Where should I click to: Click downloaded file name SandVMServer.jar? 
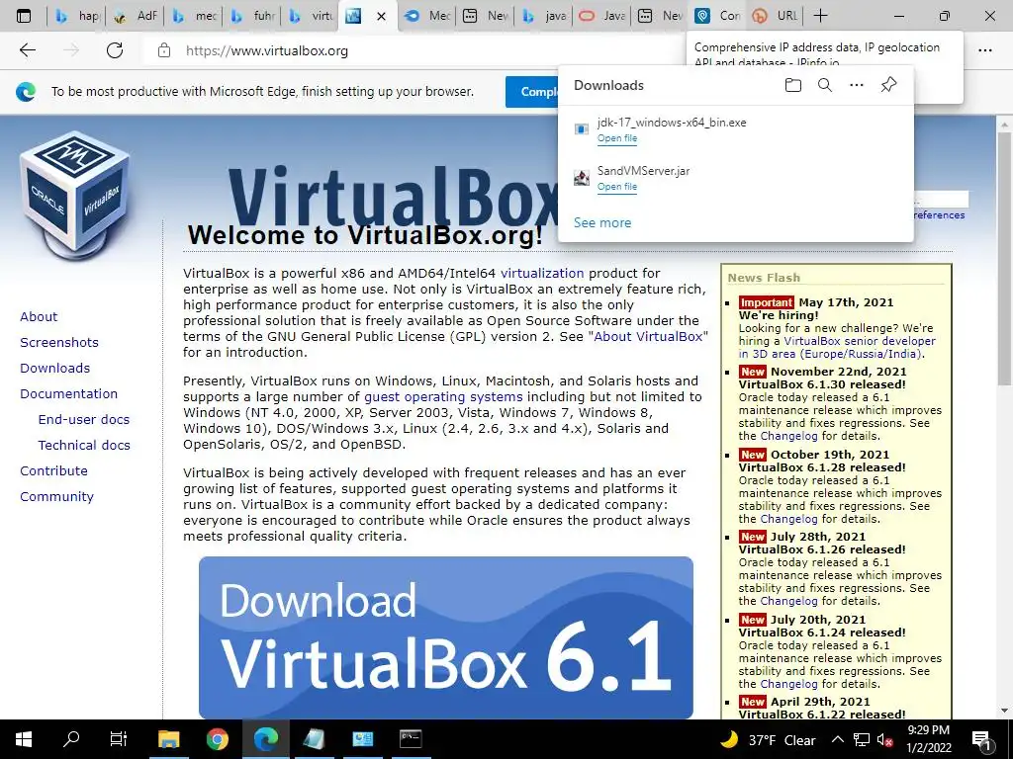click(643, 171)
